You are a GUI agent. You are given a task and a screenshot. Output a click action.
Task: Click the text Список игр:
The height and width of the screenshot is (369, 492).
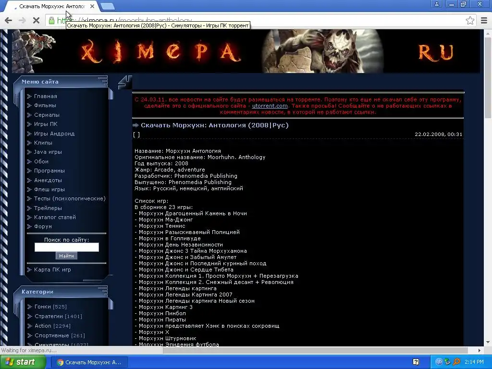[x=151, y=201]
